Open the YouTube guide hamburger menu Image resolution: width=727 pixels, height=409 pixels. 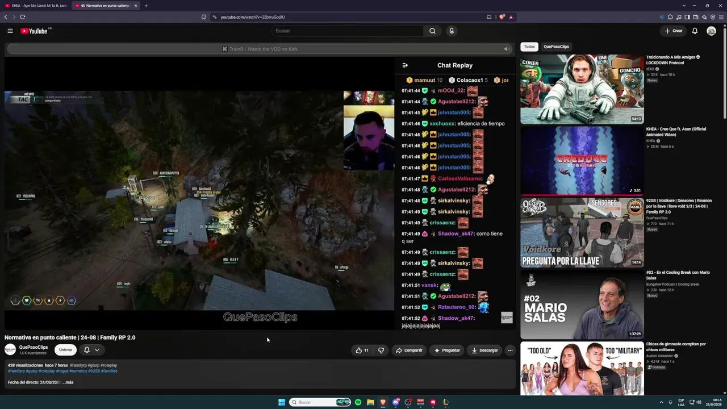pos(10,31)
